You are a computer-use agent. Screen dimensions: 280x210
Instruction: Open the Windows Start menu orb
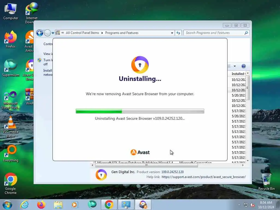pos(7,205)
